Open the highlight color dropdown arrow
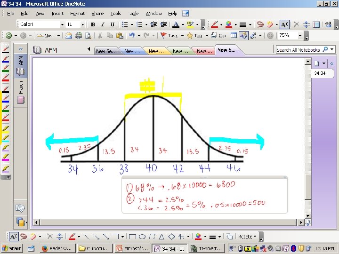Screen dimensions: 339x254 pos(197,24)
